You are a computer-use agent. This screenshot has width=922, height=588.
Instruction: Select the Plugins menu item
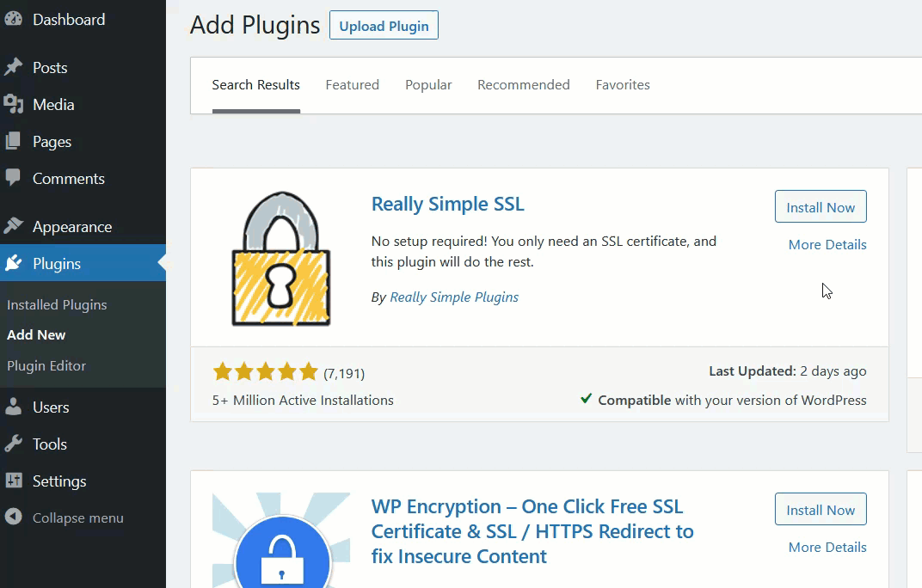(83, 263)
